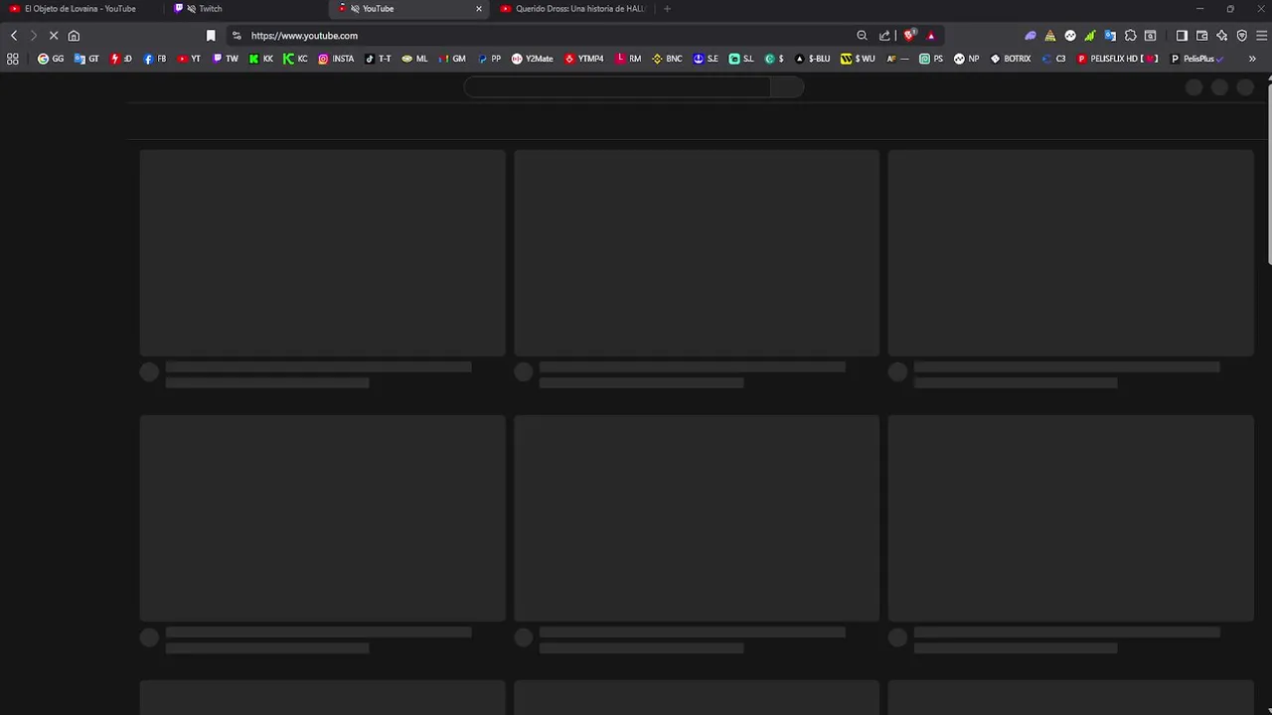Screen dimensions: 1272x715
Task: Open the KC bookmark
Action: click(x=295, y=59)
